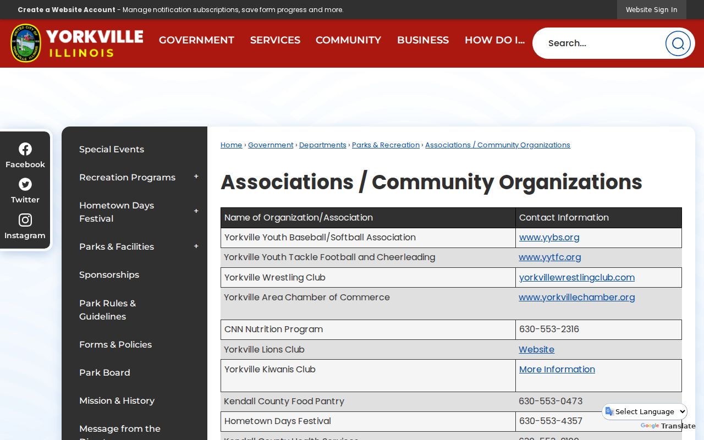Expand the Recreation Programs submenu
704x440 pixels.
pyautogui.click(x=196, y=177)
